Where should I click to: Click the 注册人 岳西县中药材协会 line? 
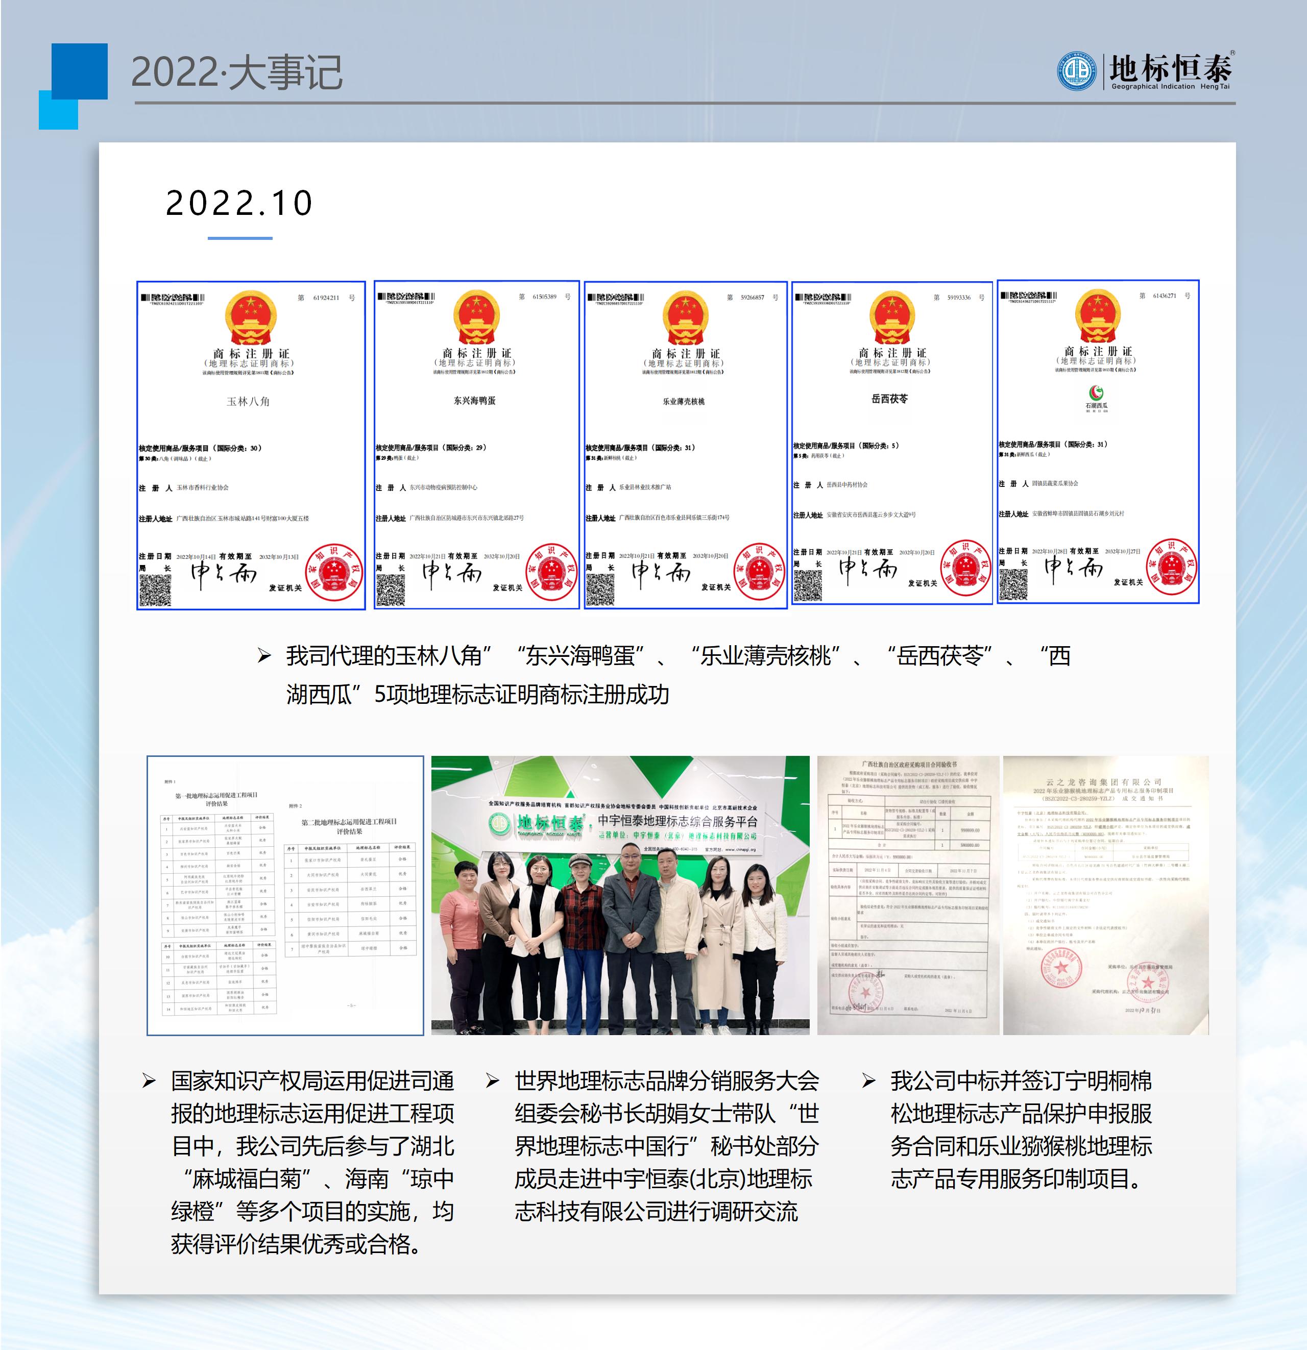pos(830,485)
